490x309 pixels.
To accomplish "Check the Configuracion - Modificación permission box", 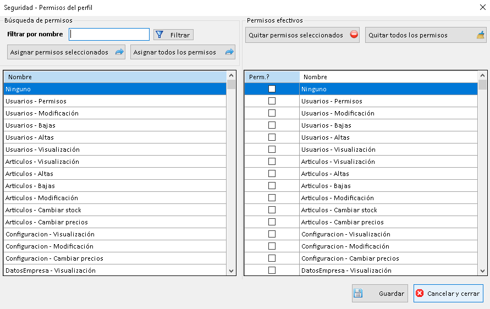I will click(x=272, y=246).
